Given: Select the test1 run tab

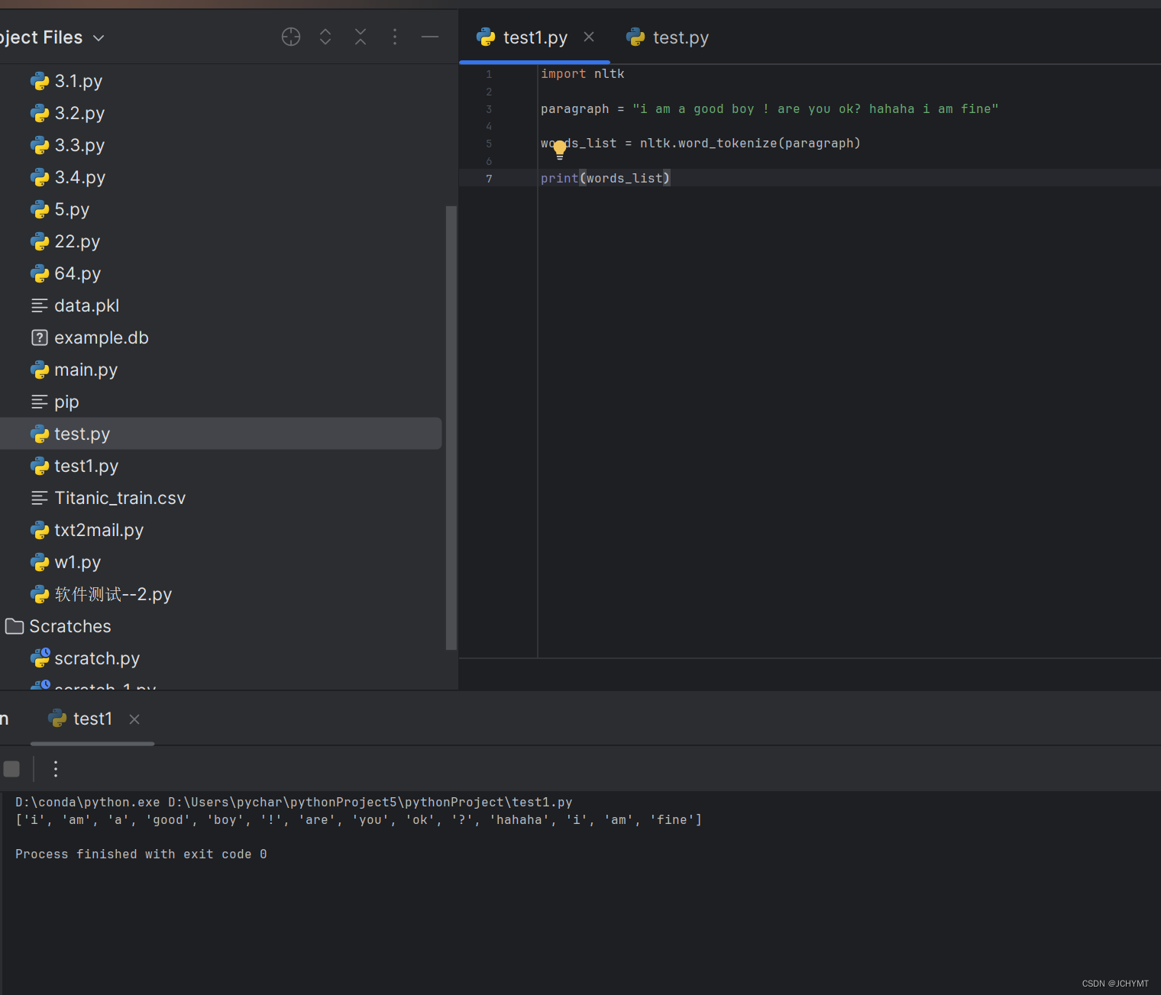Looking at the screenshot, I should click(92, 719).
